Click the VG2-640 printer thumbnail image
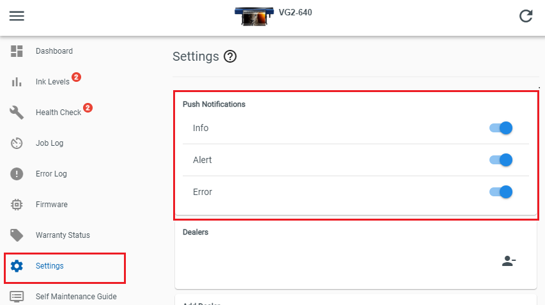545x305 pixels. tap(254, 17)
